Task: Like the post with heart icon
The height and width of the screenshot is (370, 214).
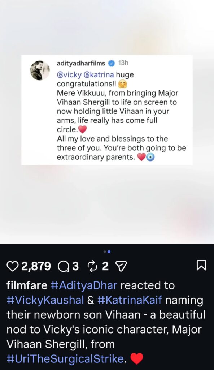Action: pos(13,266)
